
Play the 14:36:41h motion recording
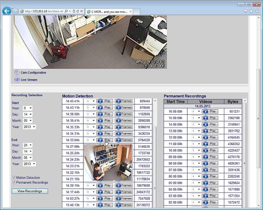click(x=105, y=121)
